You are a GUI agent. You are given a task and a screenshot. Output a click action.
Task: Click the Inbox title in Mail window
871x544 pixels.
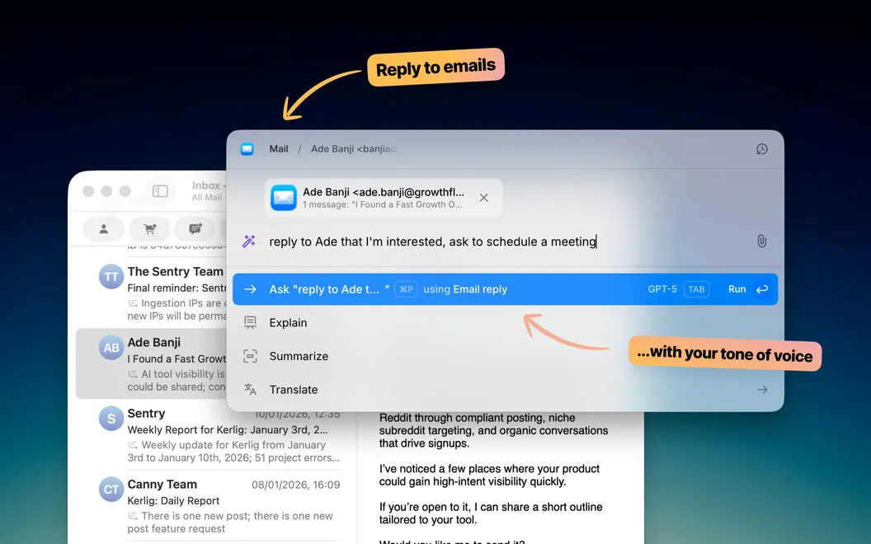pyautogui.click(x=206, y=185)
